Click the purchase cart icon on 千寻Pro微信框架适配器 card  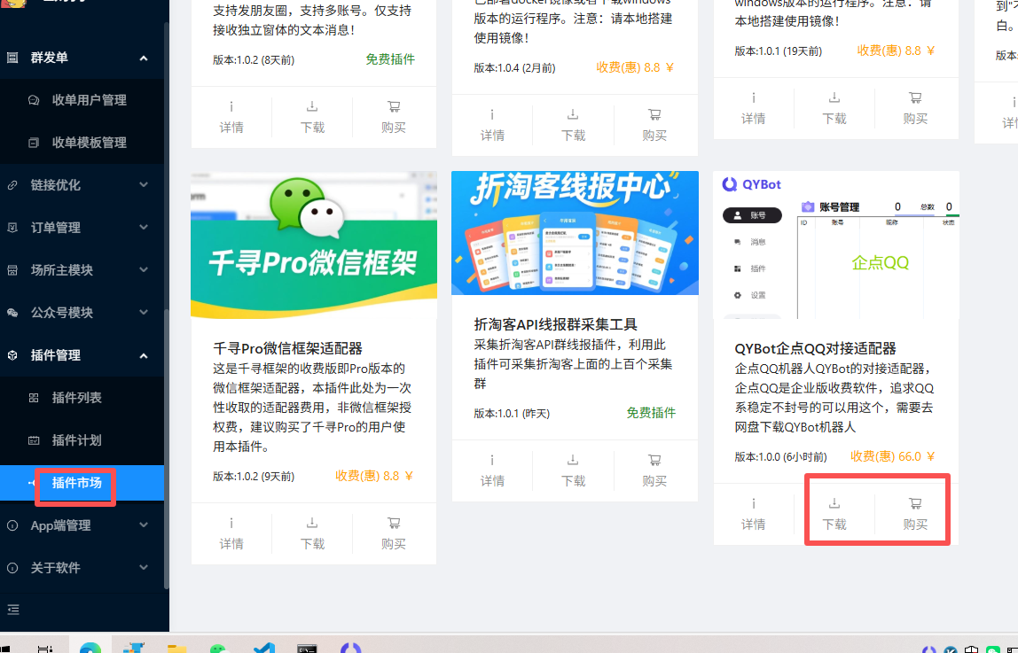click(394, 523)
